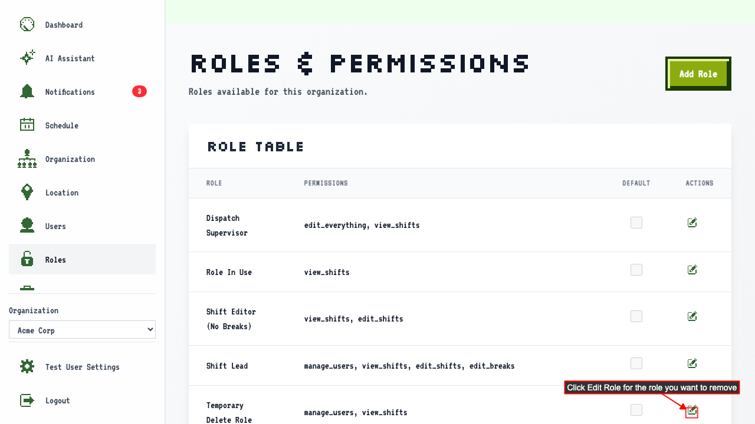Click the Organization hierarchy icon

27,159
